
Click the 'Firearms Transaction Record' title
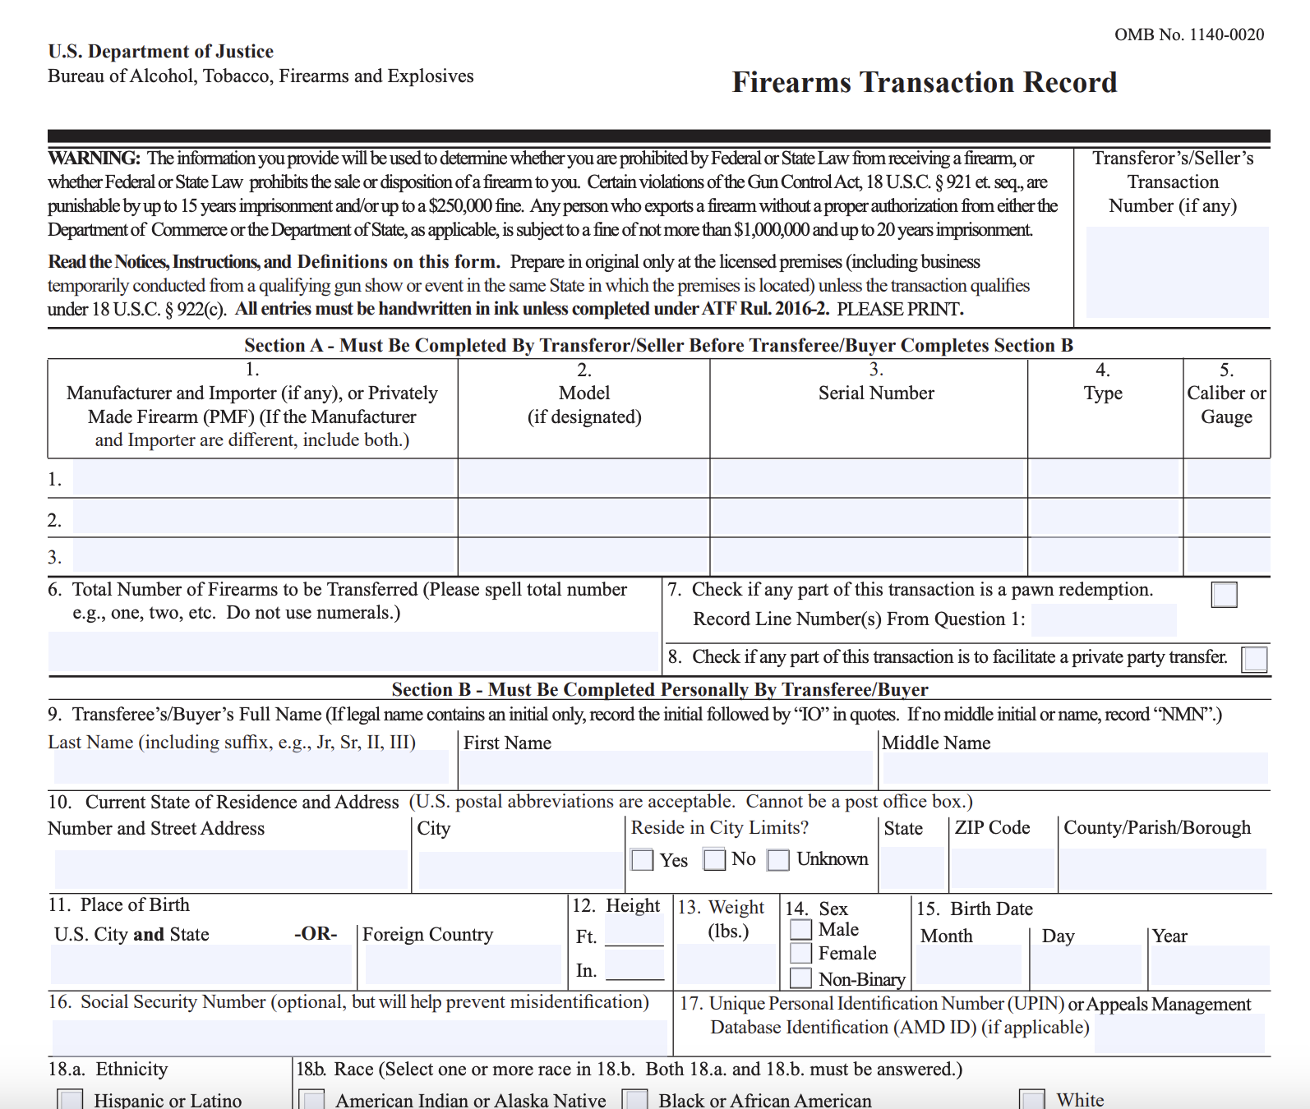pos(925,82)
